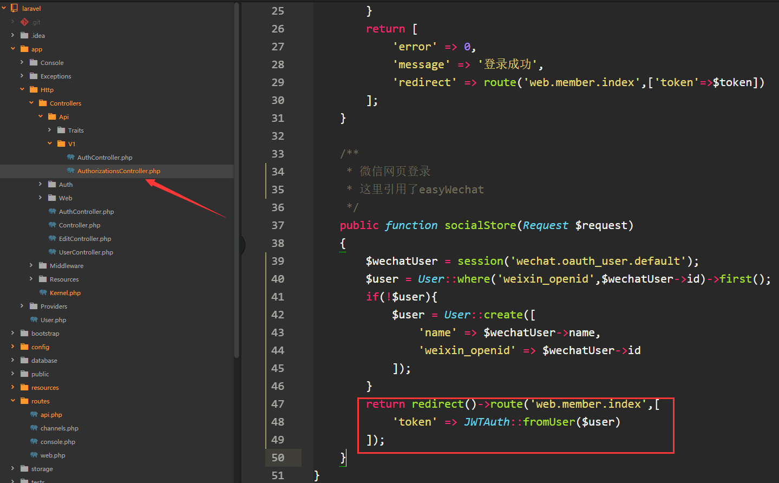Click PHP icon beside api.php
This screenshot has height=483, width=779.
coord(34,414)
